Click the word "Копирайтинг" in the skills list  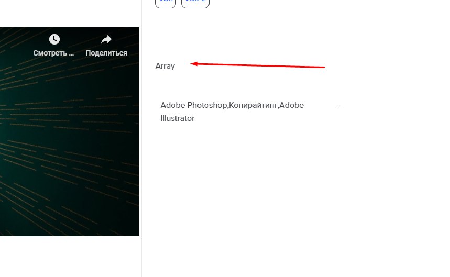253,105
